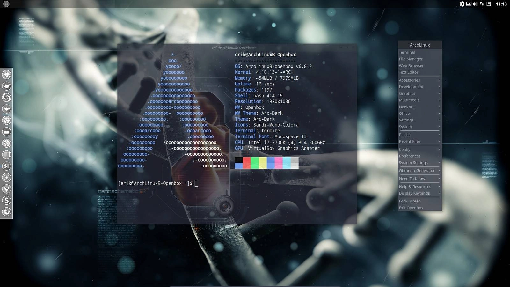Click the 'Packages: 1197' line
Screen dimensions: 510x287
click(253, 90)
